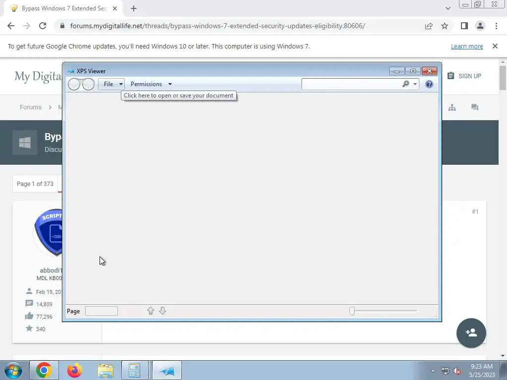Image resolution: width=507 pixels, height=380 pixels.
Task: Close the XPS Viewer window
Action: coord(429,71)
